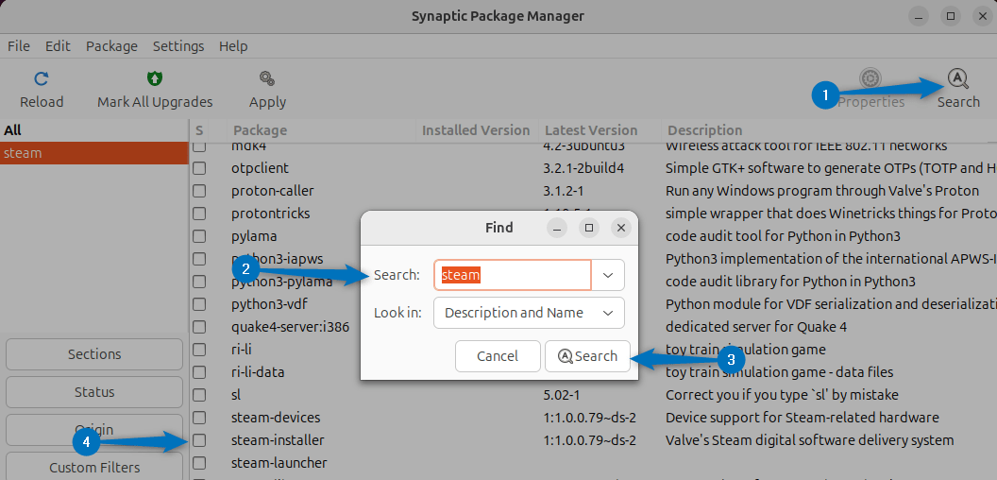Click description 'dedicated server for Quake 4'
The height and width of the screenshot is (480, 997).
756,327
